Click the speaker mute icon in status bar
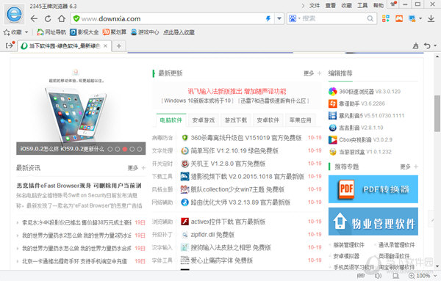 click(x=379, y=276)
